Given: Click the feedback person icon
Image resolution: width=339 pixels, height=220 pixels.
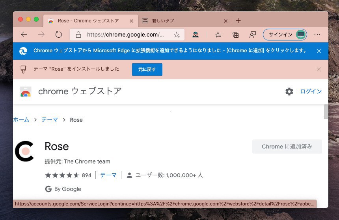Looking at the screenshot, I should (x=253, y=35).
